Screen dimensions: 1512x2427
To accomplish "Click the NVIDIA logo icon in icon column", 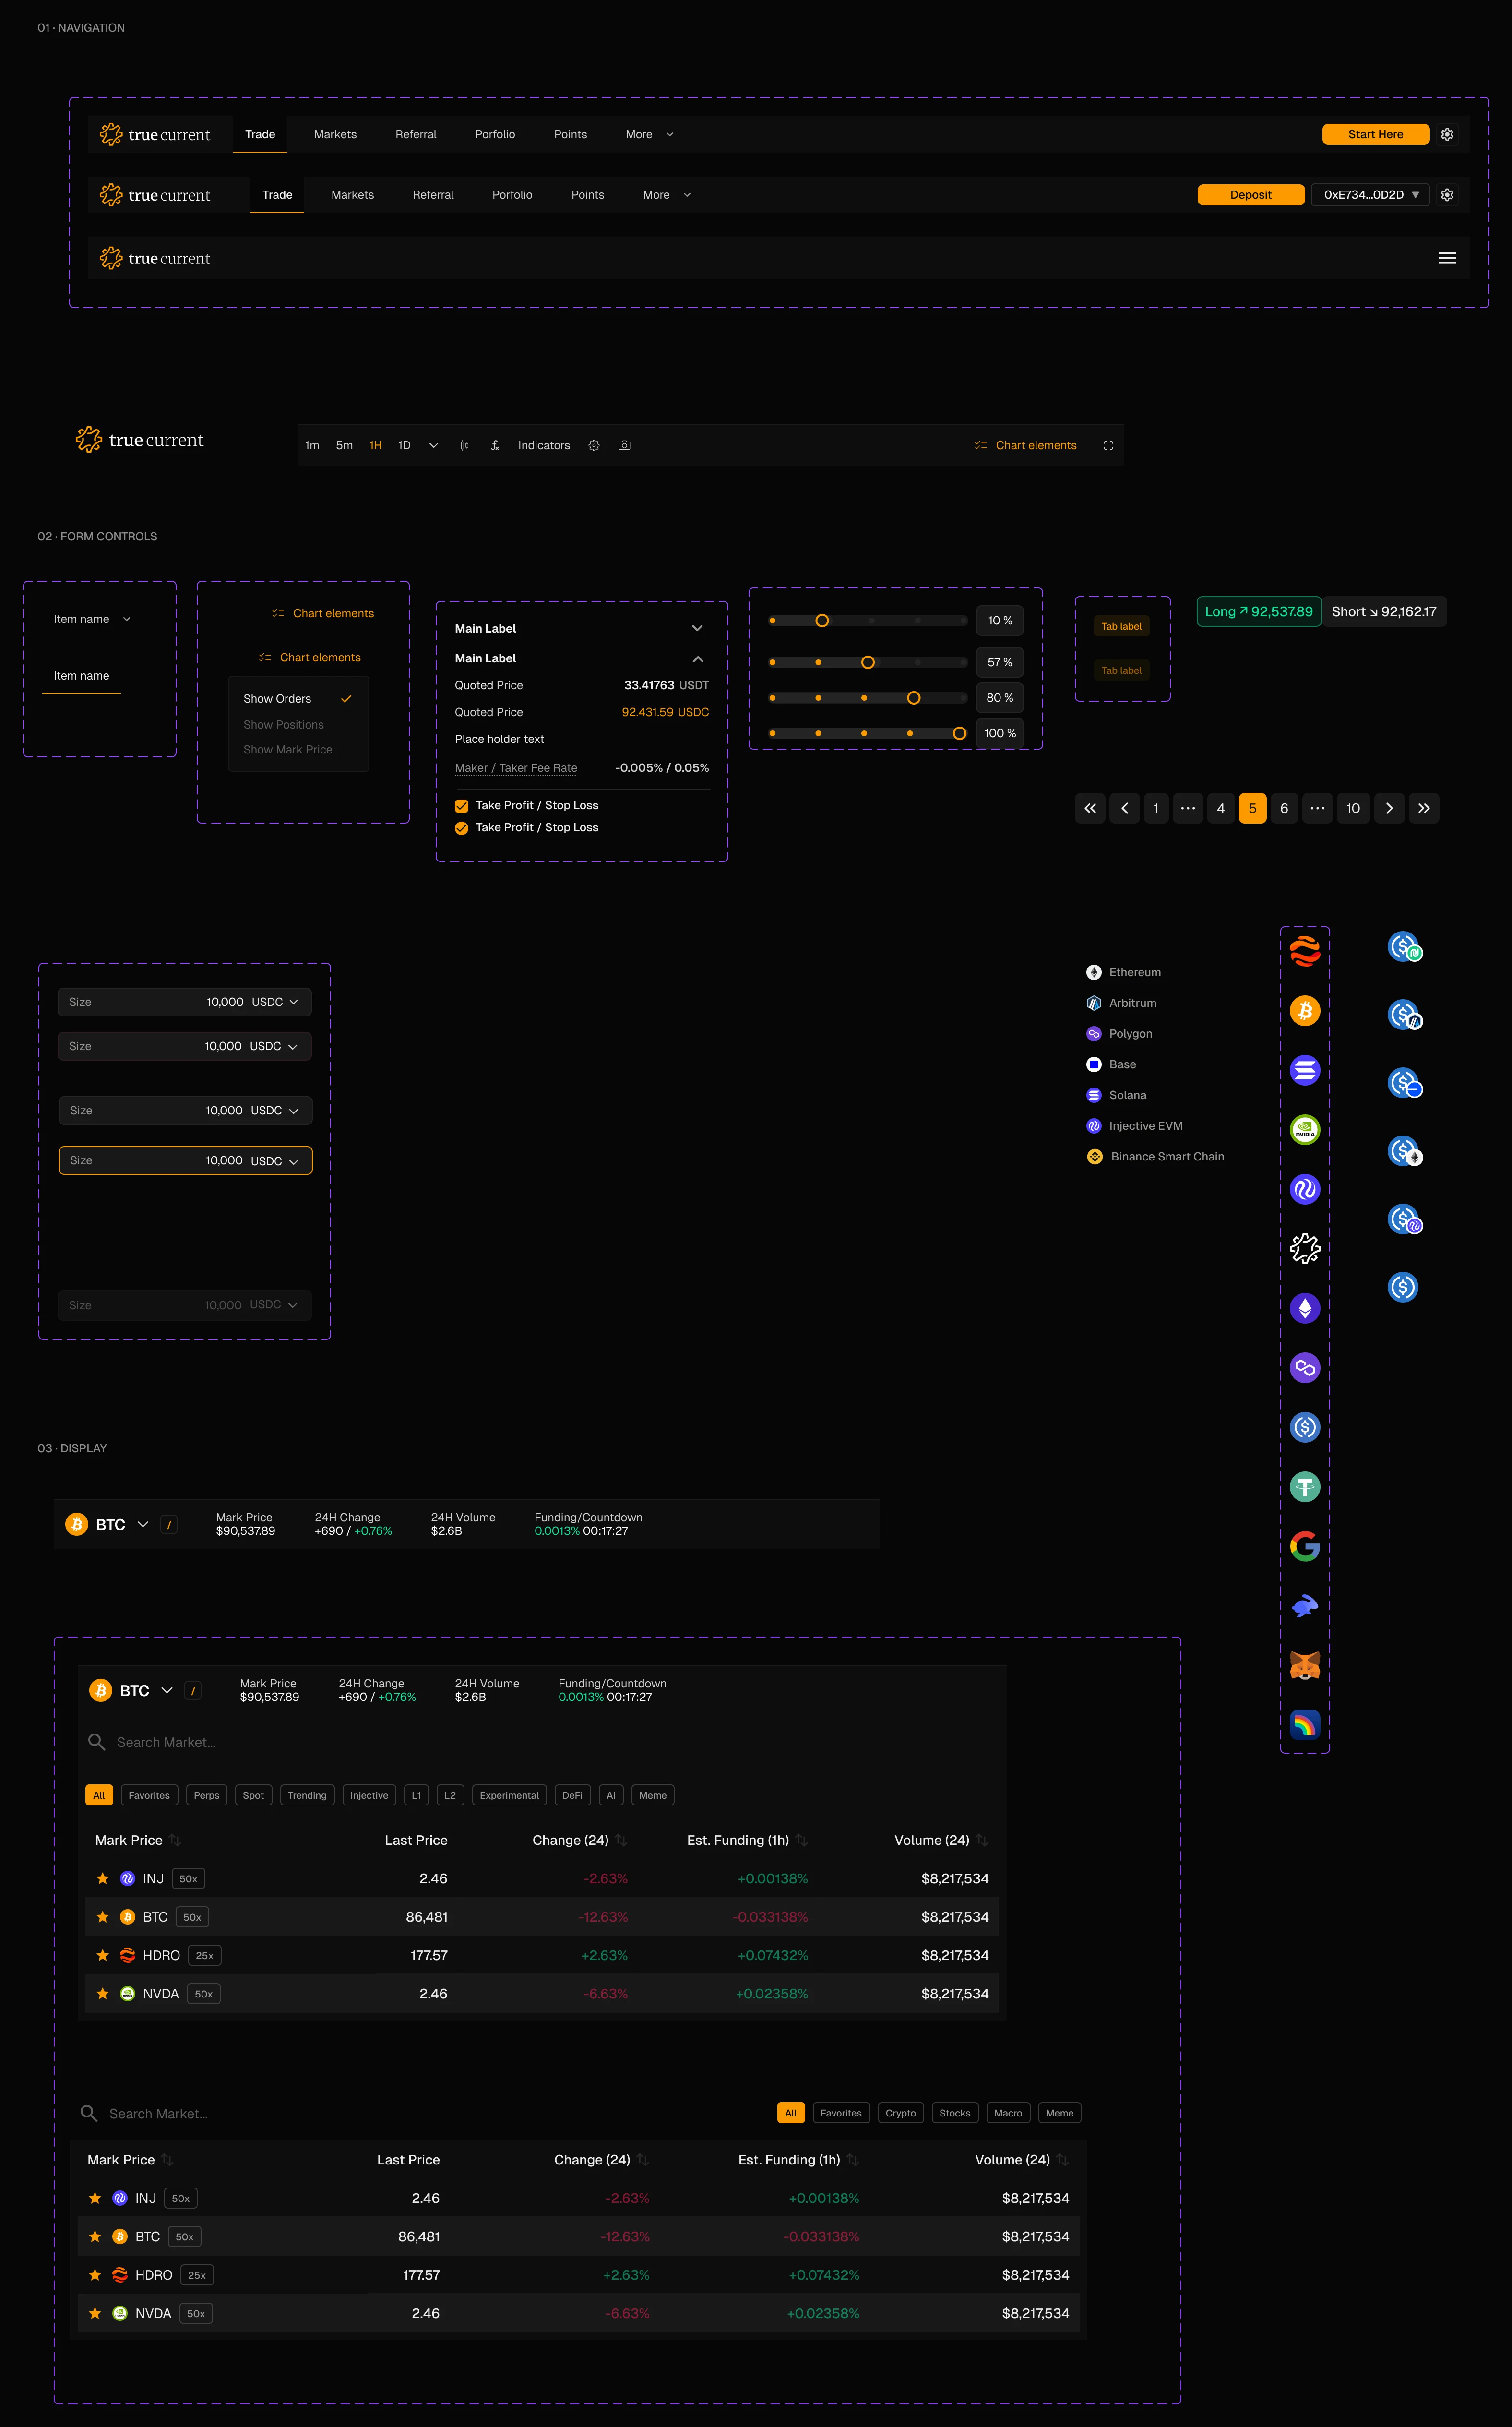I will tap(1305, 1130).
